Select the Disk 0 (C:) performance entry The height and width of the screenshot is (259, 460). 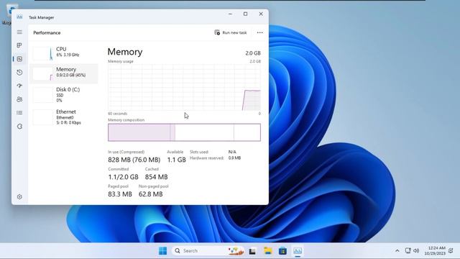64,94
